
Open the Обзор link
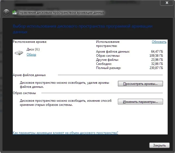pos(31,55)
